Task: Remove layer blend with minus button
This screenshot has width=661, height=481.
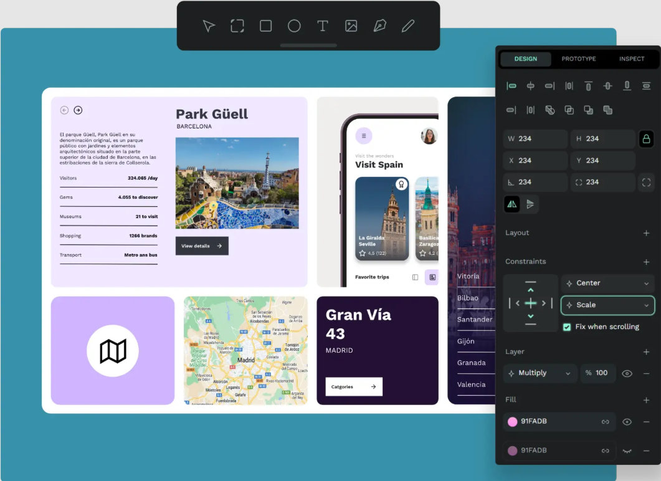Action: click(x=646, y=373)
